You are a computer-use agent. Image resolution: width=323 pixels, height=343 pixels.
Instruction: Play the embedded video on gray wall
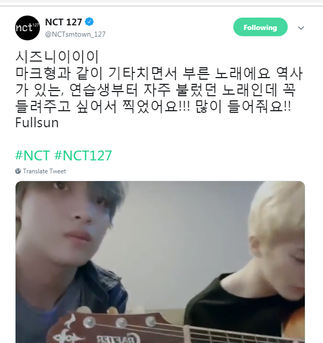(x=160, y=262)
